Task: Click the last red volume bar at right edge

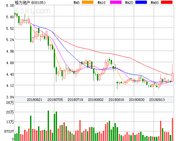Action: tap(172, 129)
